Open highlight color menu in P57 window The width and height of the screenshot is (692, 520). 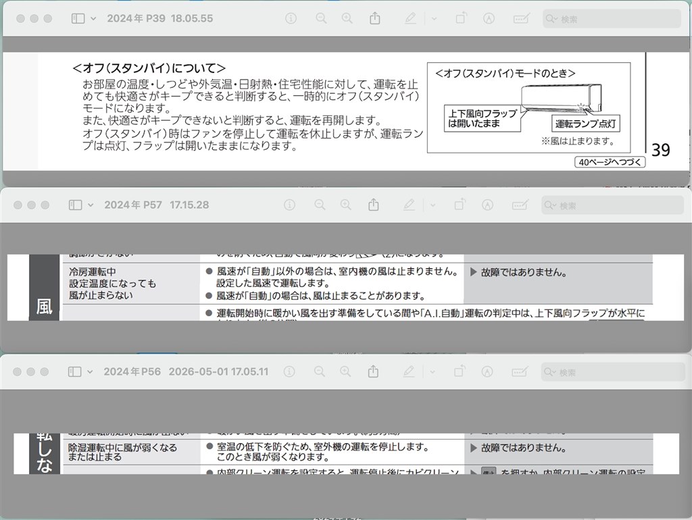pos(432,205)
